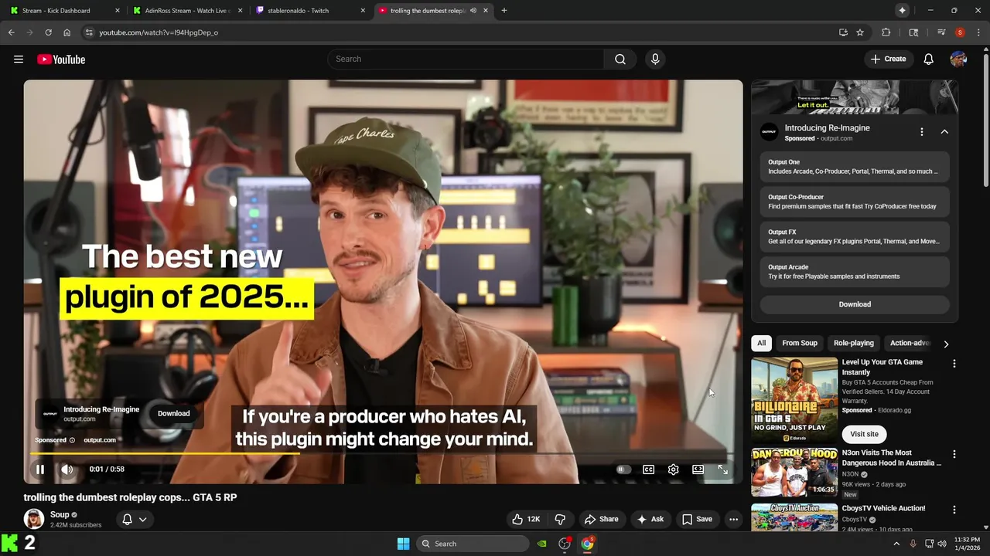Image resolution: width=990 pixels, height=556 pixels.
Task: Select the Role-playing filter chip
Action: coord(854,343)
